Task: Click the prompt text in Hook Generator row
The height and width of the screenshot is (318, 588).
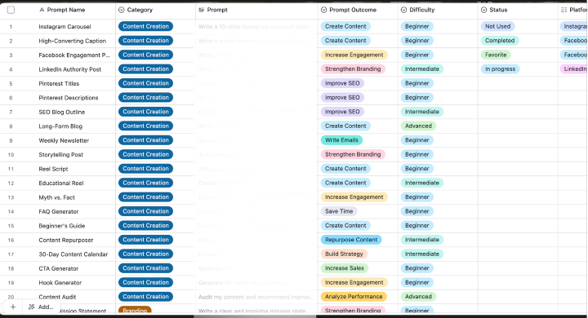Action: point(243,283)
